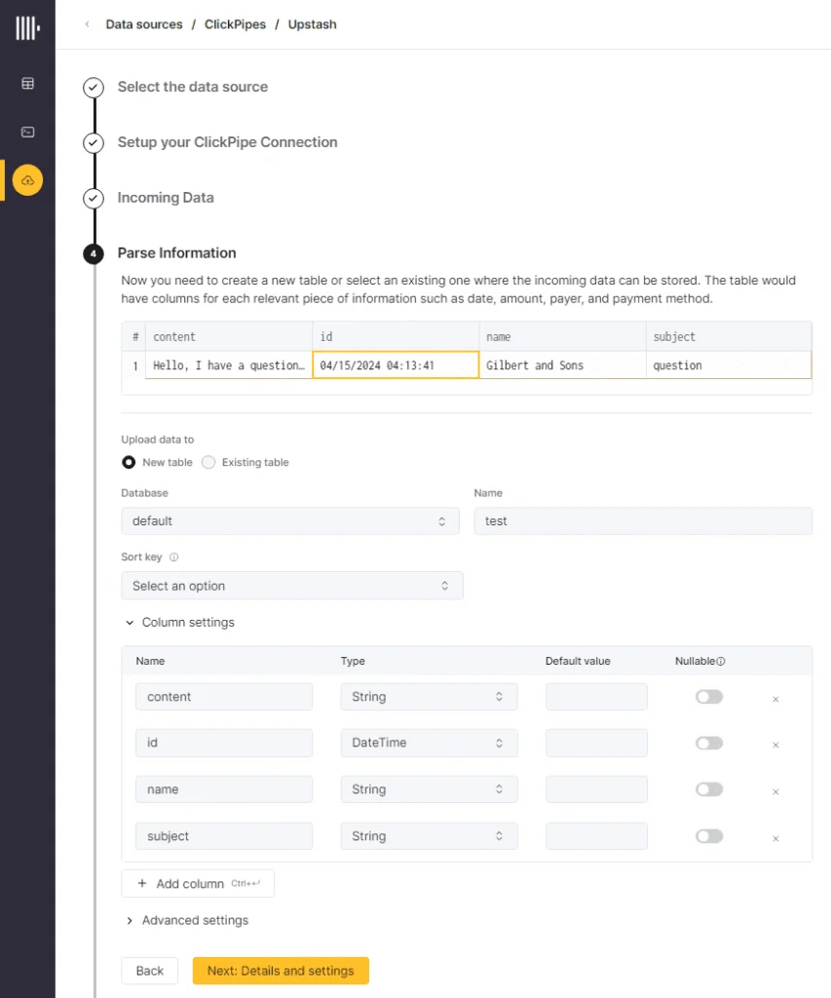The height and width of the screenshot is (998, 831).
Task: Remove the subject column row
Action: click(x=775, y=838)
